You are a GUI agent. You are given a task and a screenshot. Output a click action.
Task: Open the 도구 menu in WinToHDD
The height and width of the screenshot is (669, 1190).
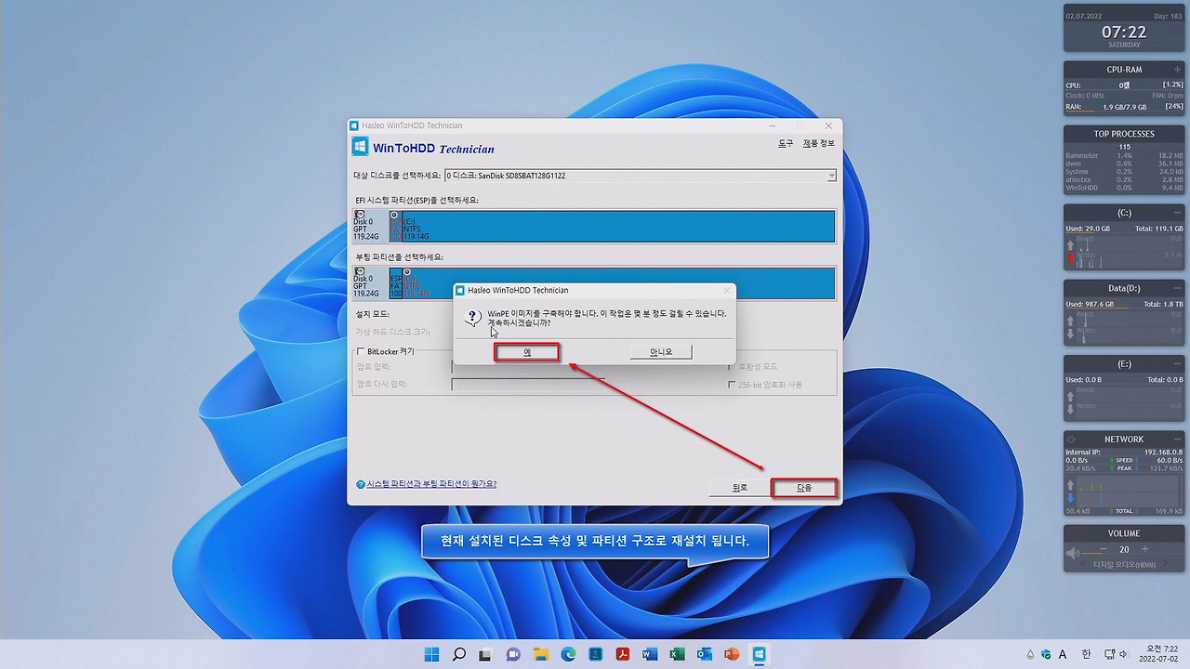click(x=786, y=144)
